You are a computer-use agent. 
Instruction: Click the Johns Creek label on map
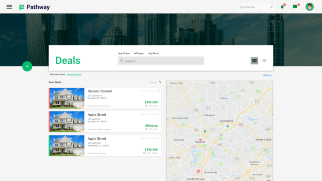point(263,139)
